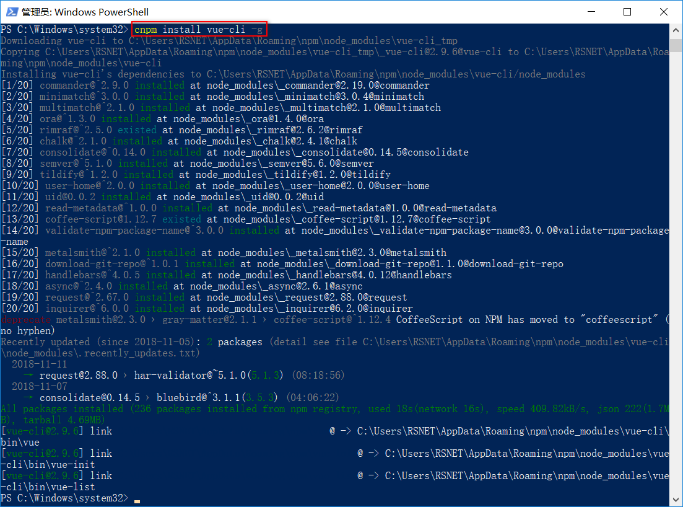The image size is (683, 507).
Task: Click the '[4/20]' ora line
Action: click(x=162, y=118)
